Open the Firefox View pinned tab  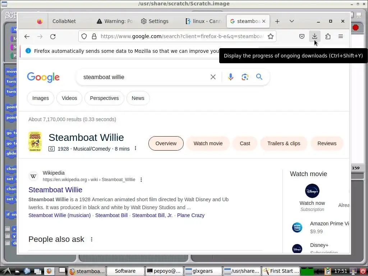click(x=40, y=21)
